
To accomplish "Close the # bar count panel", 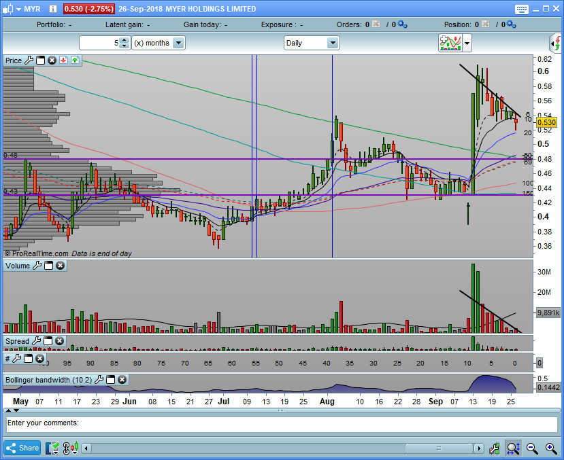I will point(39,358).
